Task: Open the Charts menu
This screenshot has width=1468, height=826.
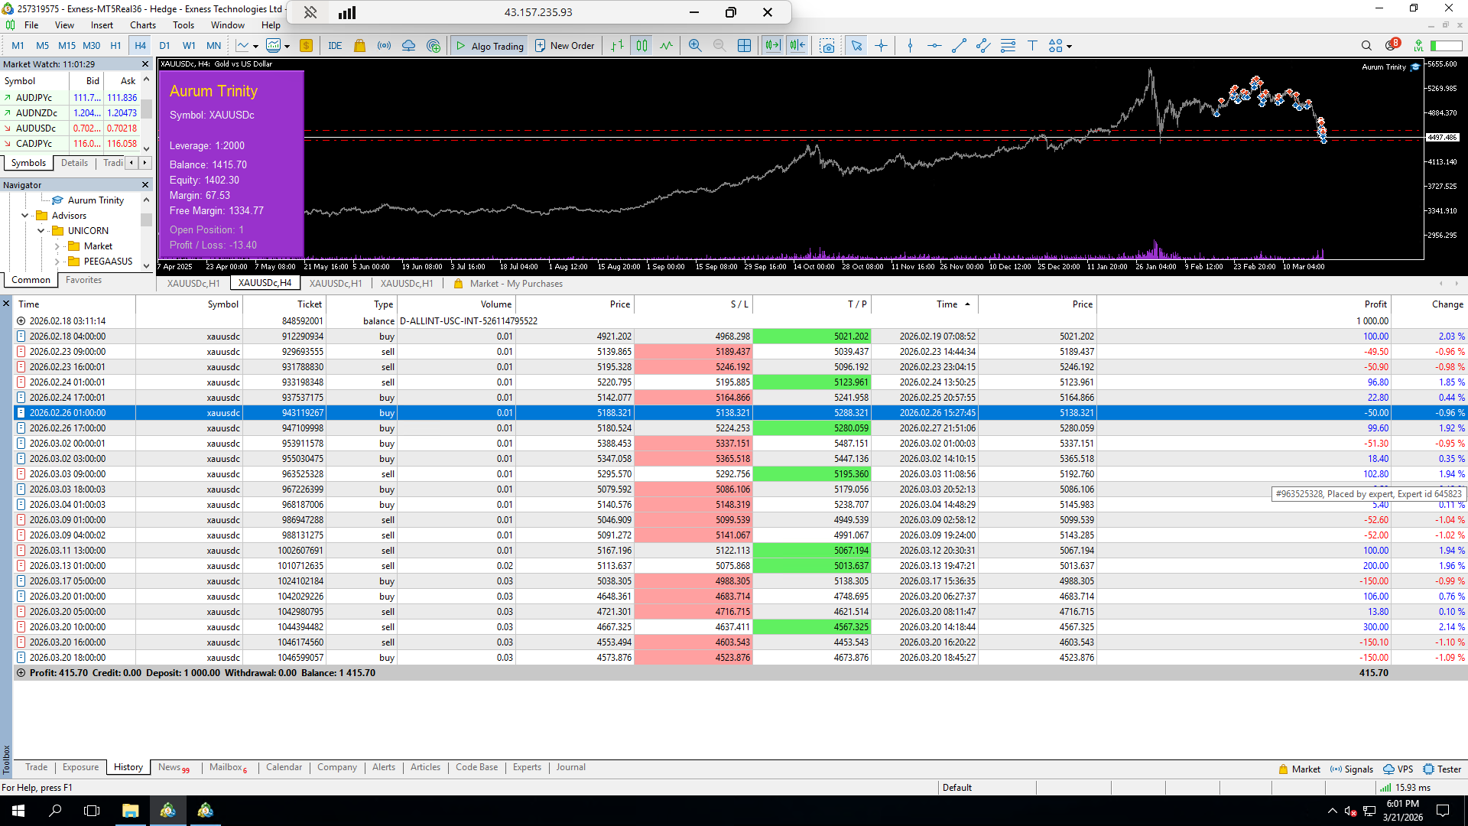Action: [x=142, y=25]
